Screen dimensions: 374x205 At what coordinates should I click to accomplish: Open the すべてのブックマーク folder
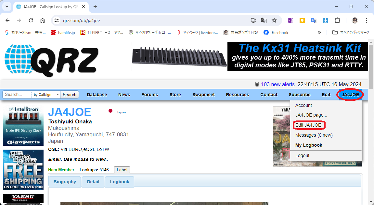point(351,33)
